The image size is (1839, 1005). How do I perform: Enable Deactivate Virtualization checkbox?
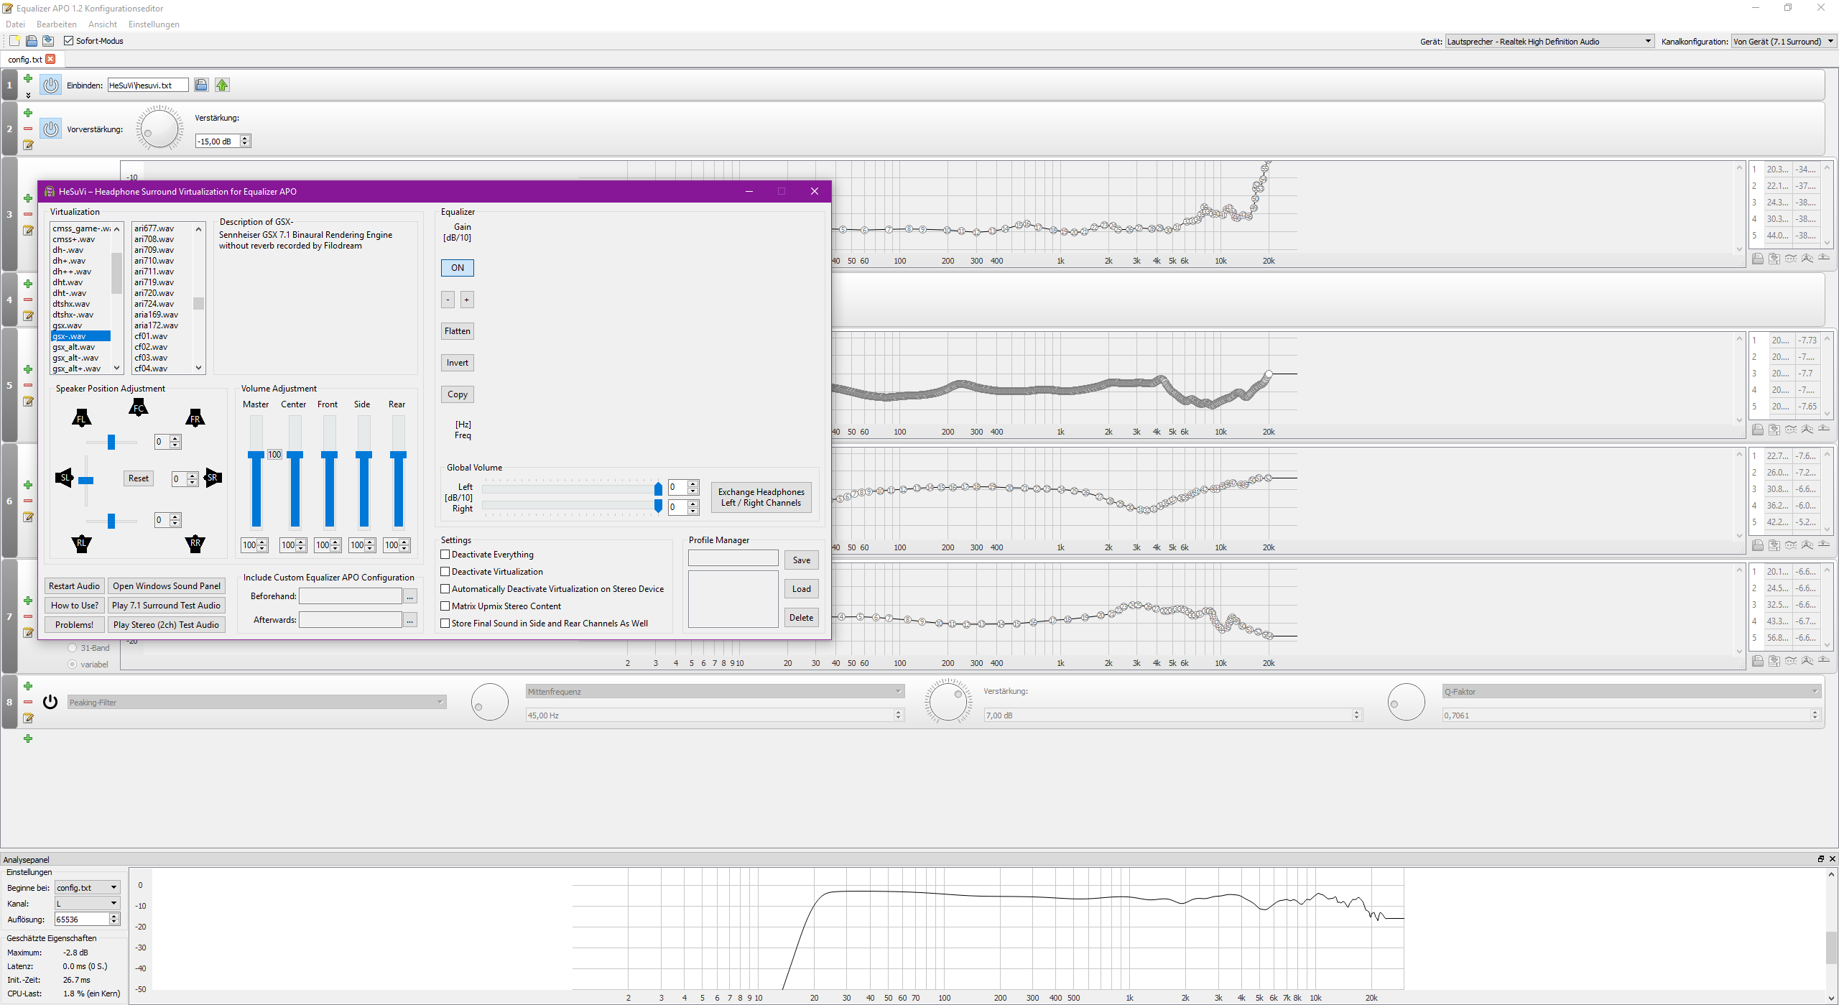click(x=445, y=572)
